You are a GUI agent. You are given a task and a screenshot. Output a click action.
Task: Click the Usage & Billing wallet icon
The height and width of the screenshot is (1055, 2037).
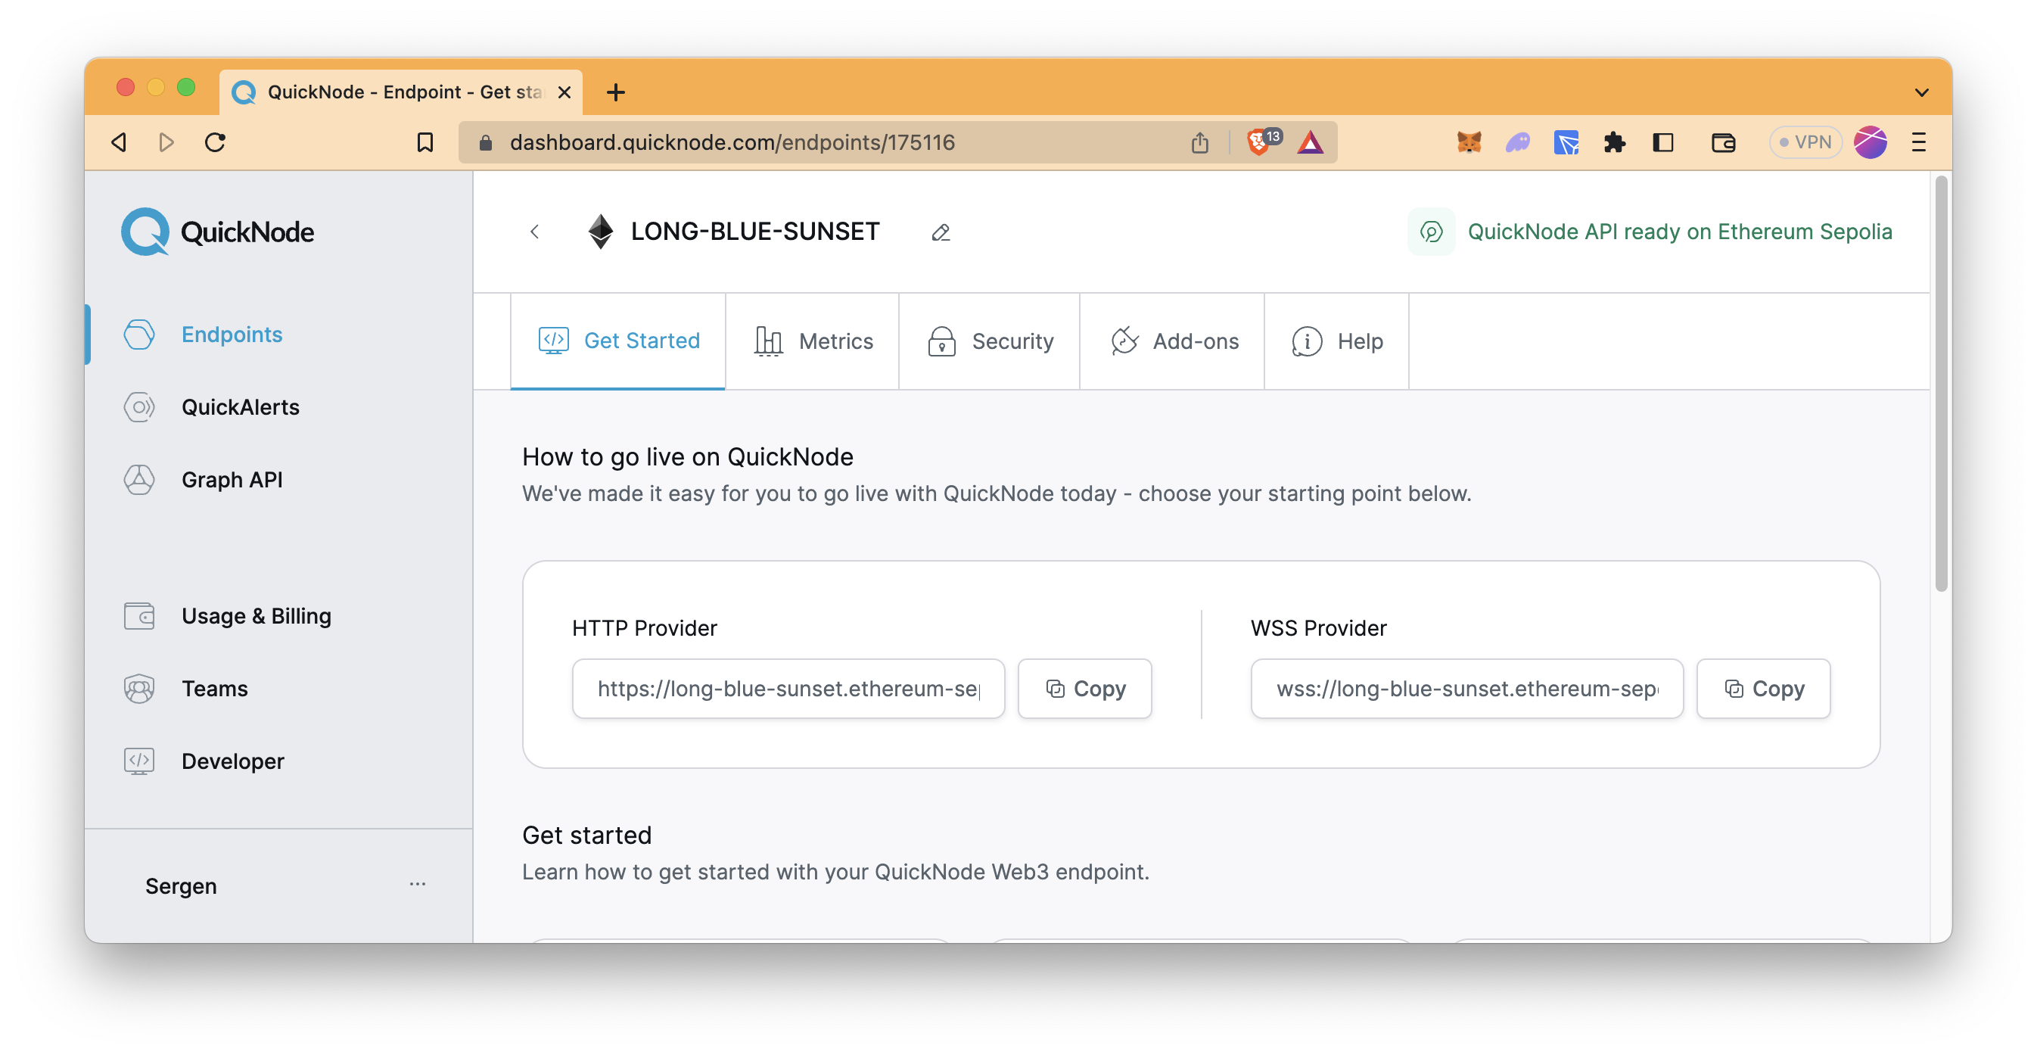coord(139,616)
